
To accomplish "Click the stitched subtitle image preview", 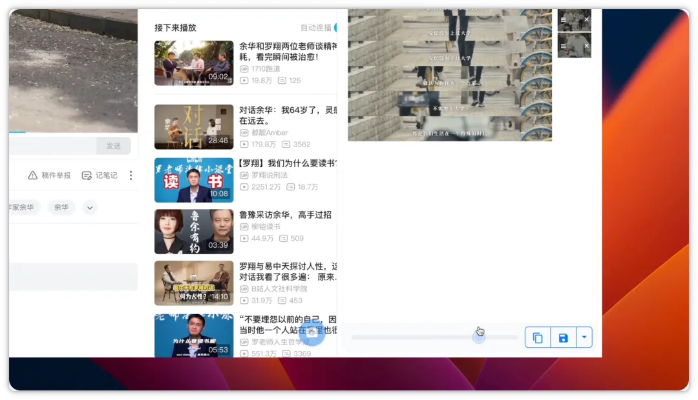I will 450,75.
